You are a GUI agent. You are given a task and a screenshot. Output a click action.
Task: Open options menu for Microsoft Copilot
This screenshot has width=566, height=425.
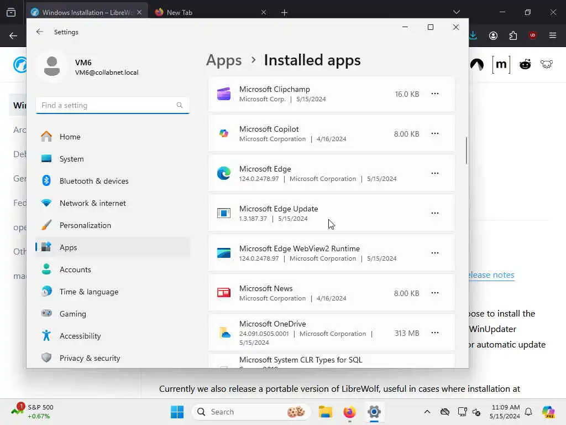coord(435,134)
